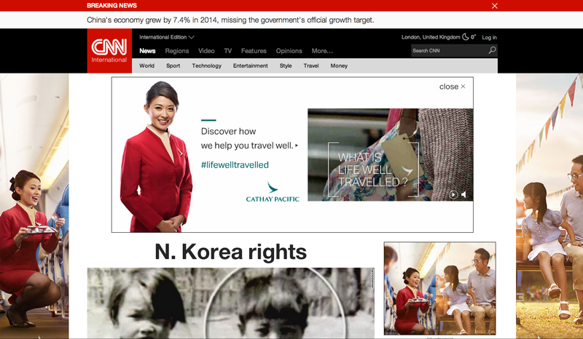The width and height of the screenshot is (583, 339).
Task: Open the Money subsection
Action: [x=339, y=66]
